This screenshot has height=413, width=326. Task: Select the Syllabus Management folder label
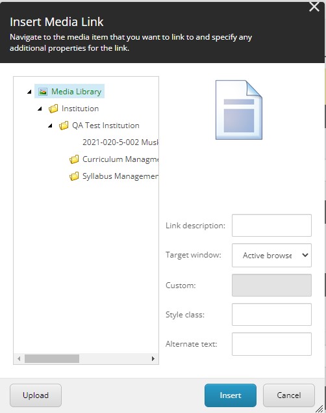pos(120,176)
